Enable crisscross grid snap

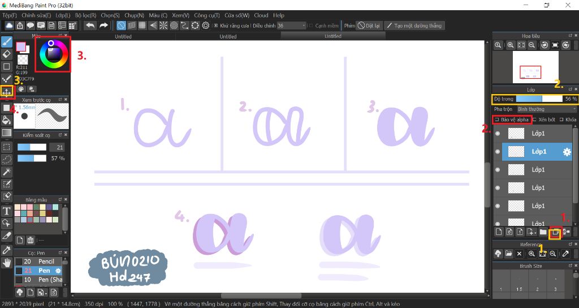[x=142, y=25]
